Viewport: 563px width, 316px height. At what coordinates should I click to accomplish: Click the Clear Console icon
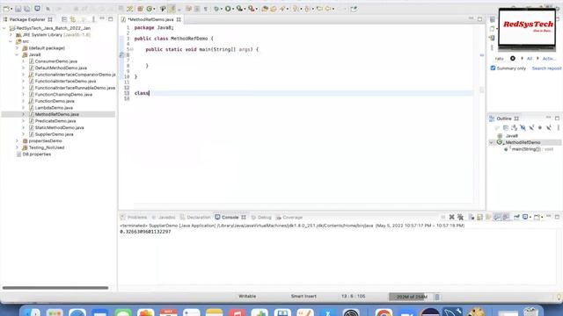[x=472, y=217]
